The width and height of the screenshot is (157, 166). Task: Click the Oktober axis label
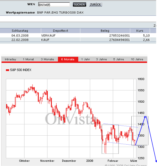coord(24,161)
